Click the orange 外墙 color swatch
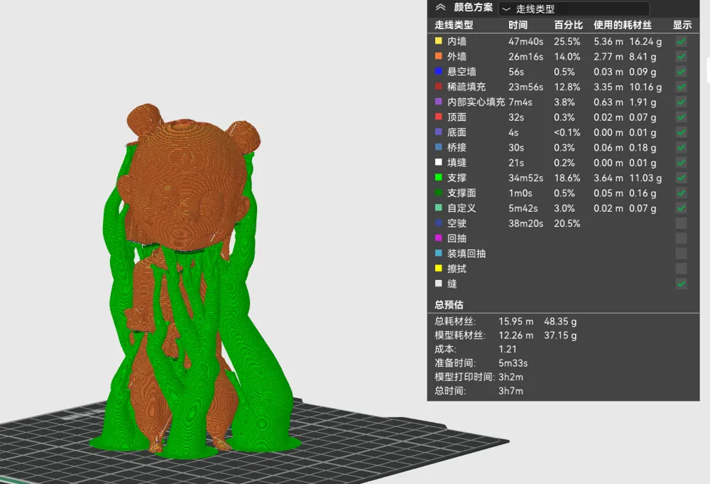Image resolution: width=710 pixels, height=484 pixels. tap(439, 57)
